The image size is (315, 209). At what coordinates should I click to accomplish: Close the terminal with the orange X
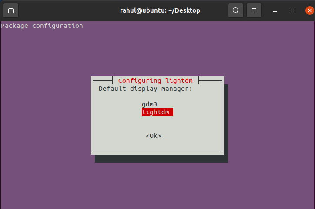pyautogui.click(x=310, y=10)
